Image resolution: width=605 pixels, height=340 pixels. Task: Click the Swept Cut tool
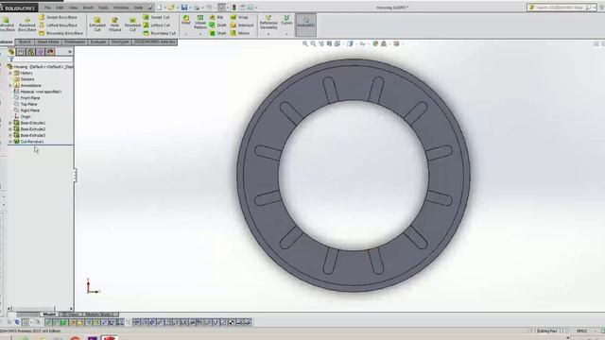click(x=156, y=17)
